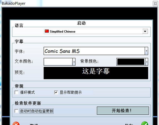159x125 pixels.
Task: Click the 预览: label
Action: pyautogui.click(x=20, y=72)
